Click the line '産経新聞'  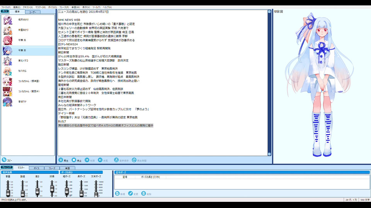point(63,85)
